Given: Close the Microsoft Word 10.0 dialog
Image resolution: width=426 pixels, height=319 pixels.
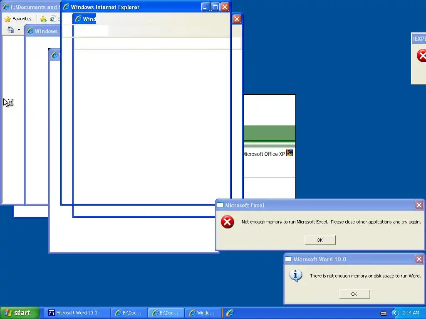Looking at the screenshot, I should tap(419, 259).
